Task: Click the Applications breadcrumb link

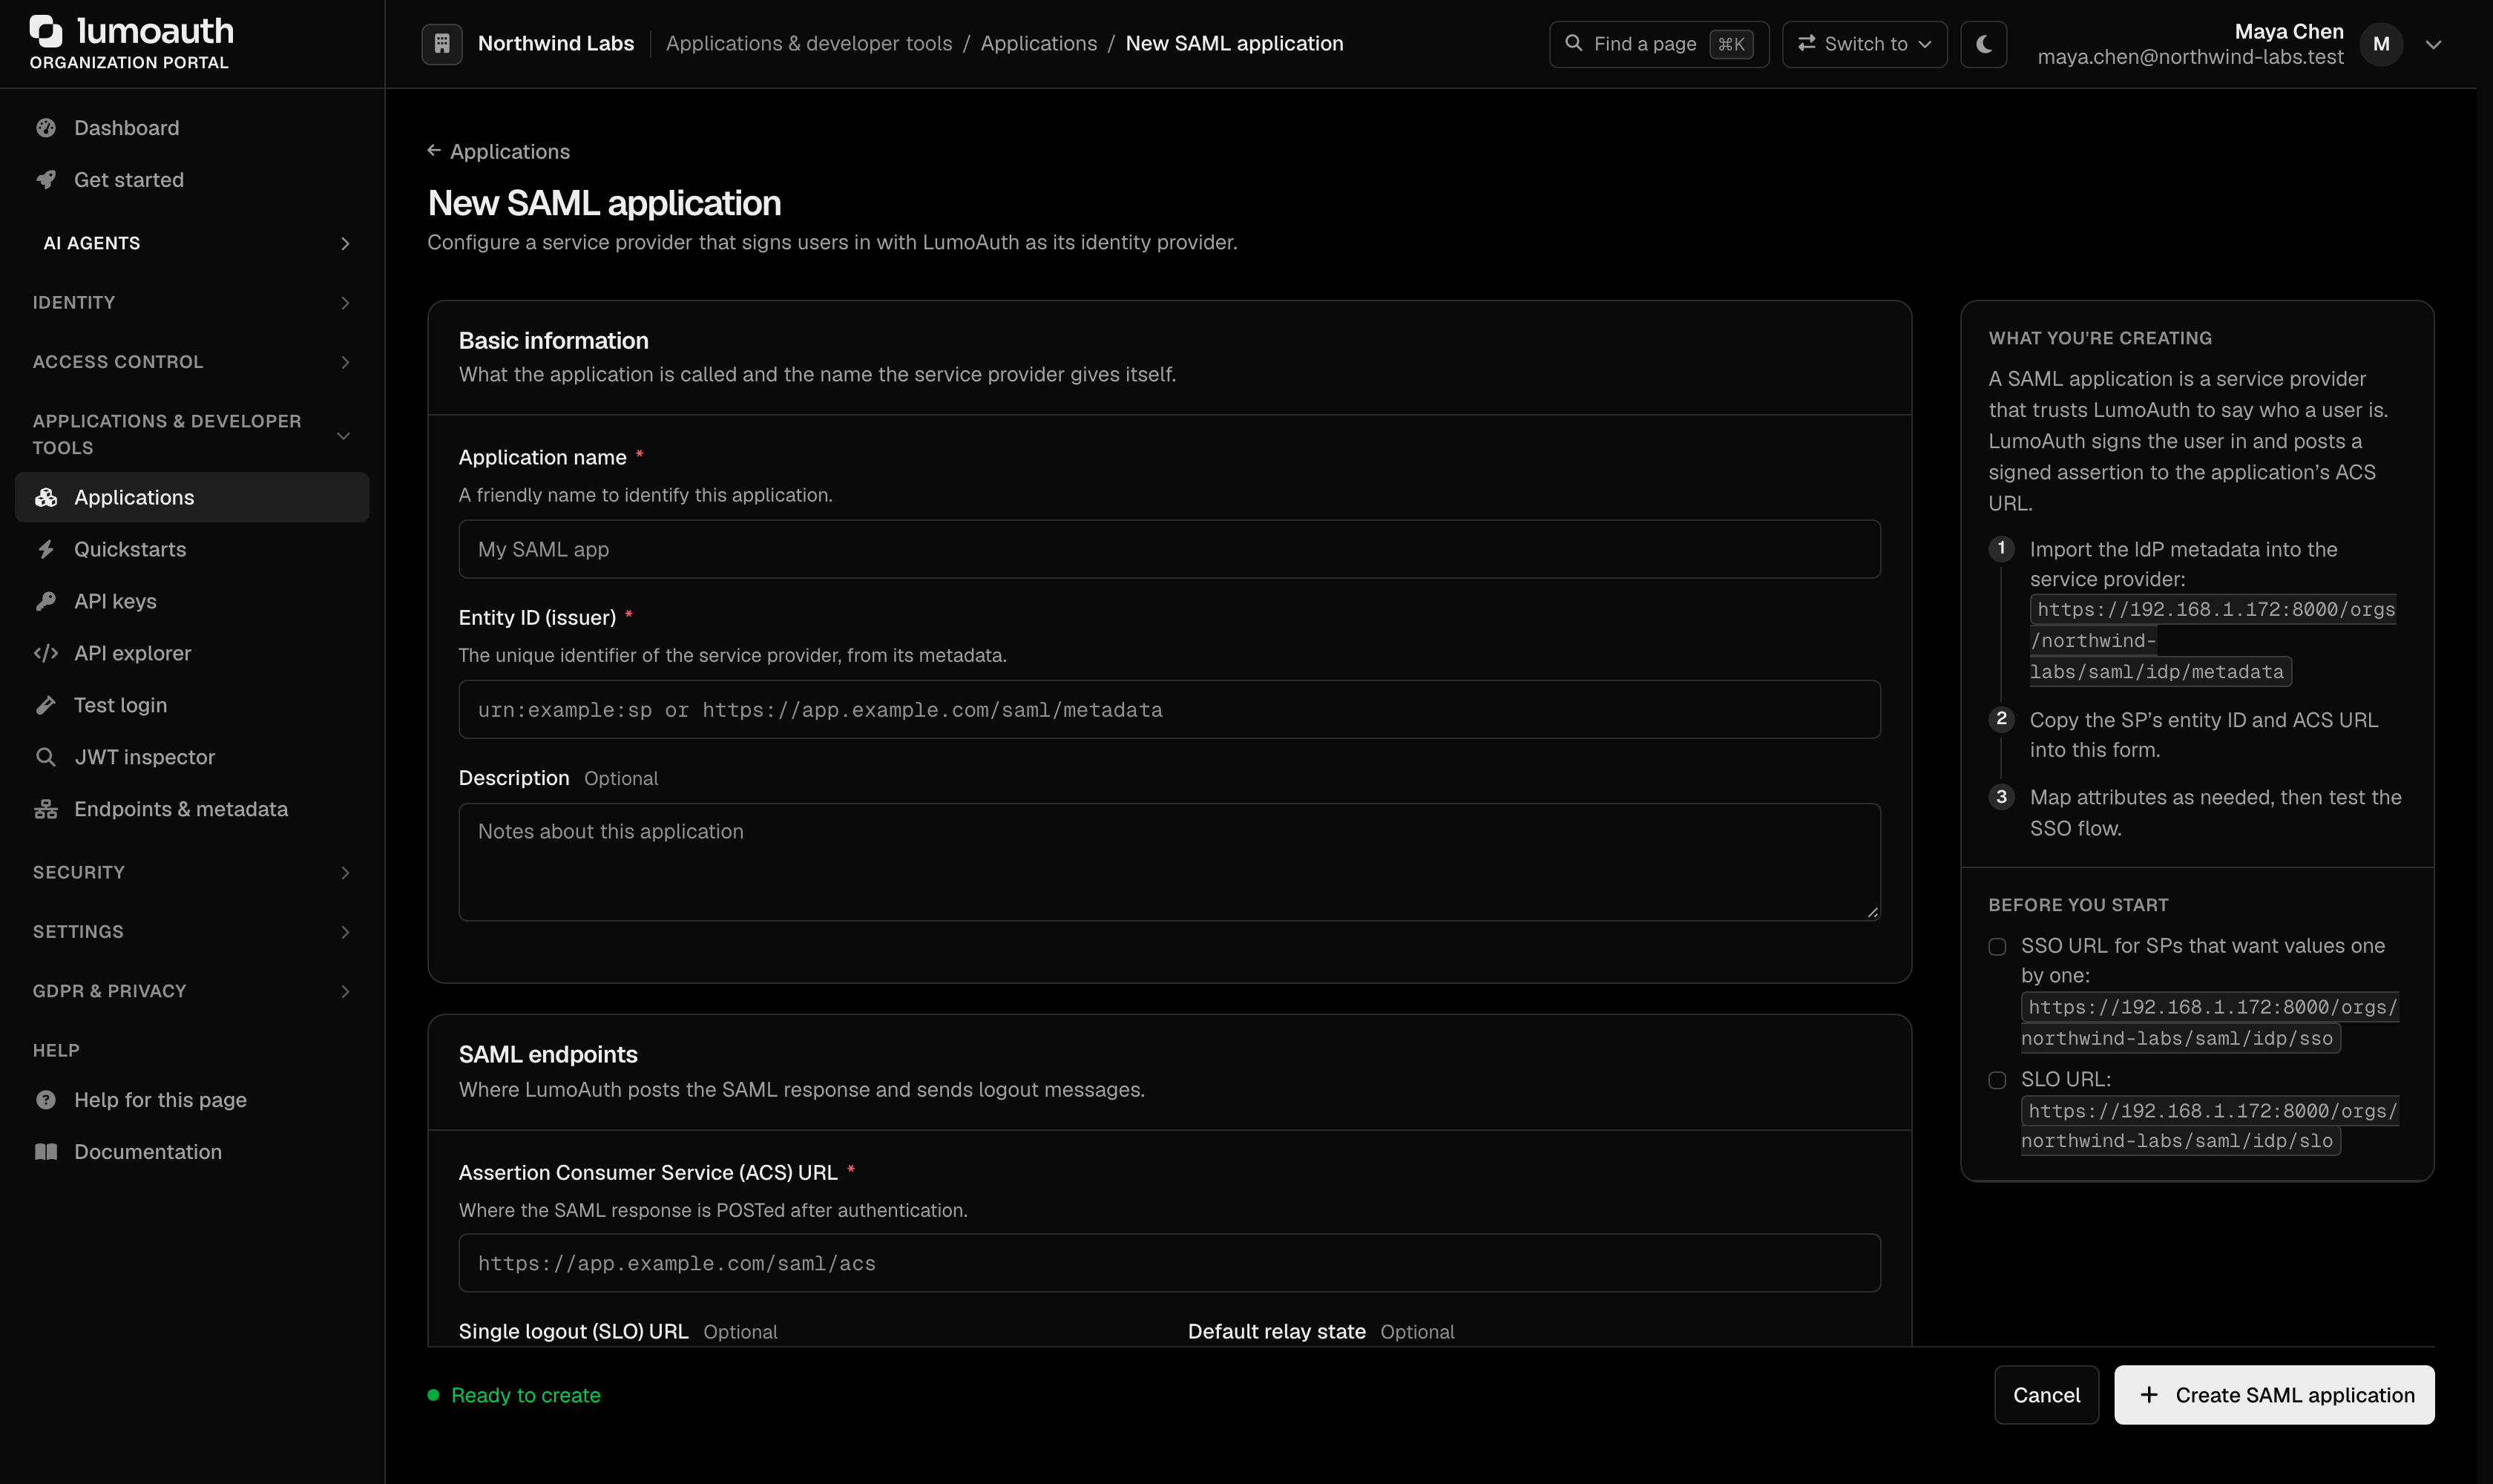Action: 1038,44
